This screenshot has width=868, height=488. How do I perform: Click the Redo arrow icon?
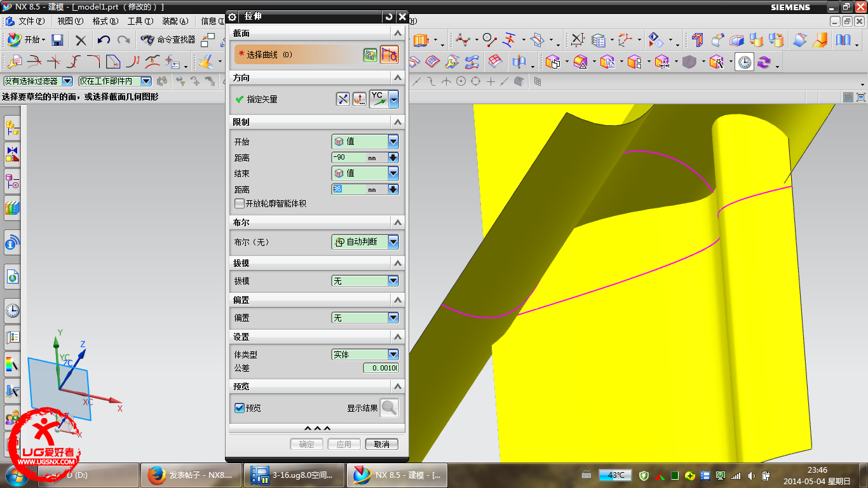(123, 40)
